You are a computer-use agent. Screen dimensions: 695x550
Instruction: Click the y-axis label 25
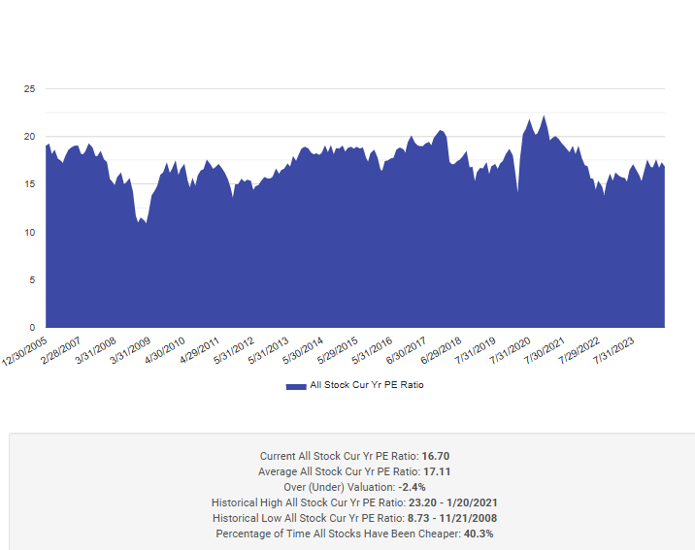coord(29,89)
